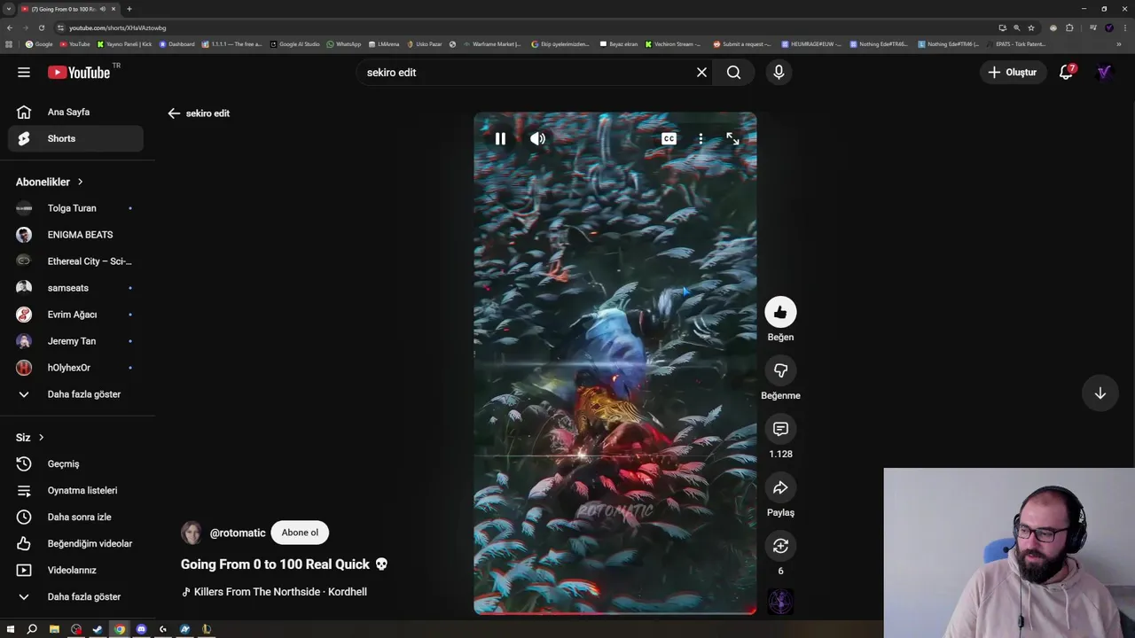Open the account avatar menu

pos(1104,73)
